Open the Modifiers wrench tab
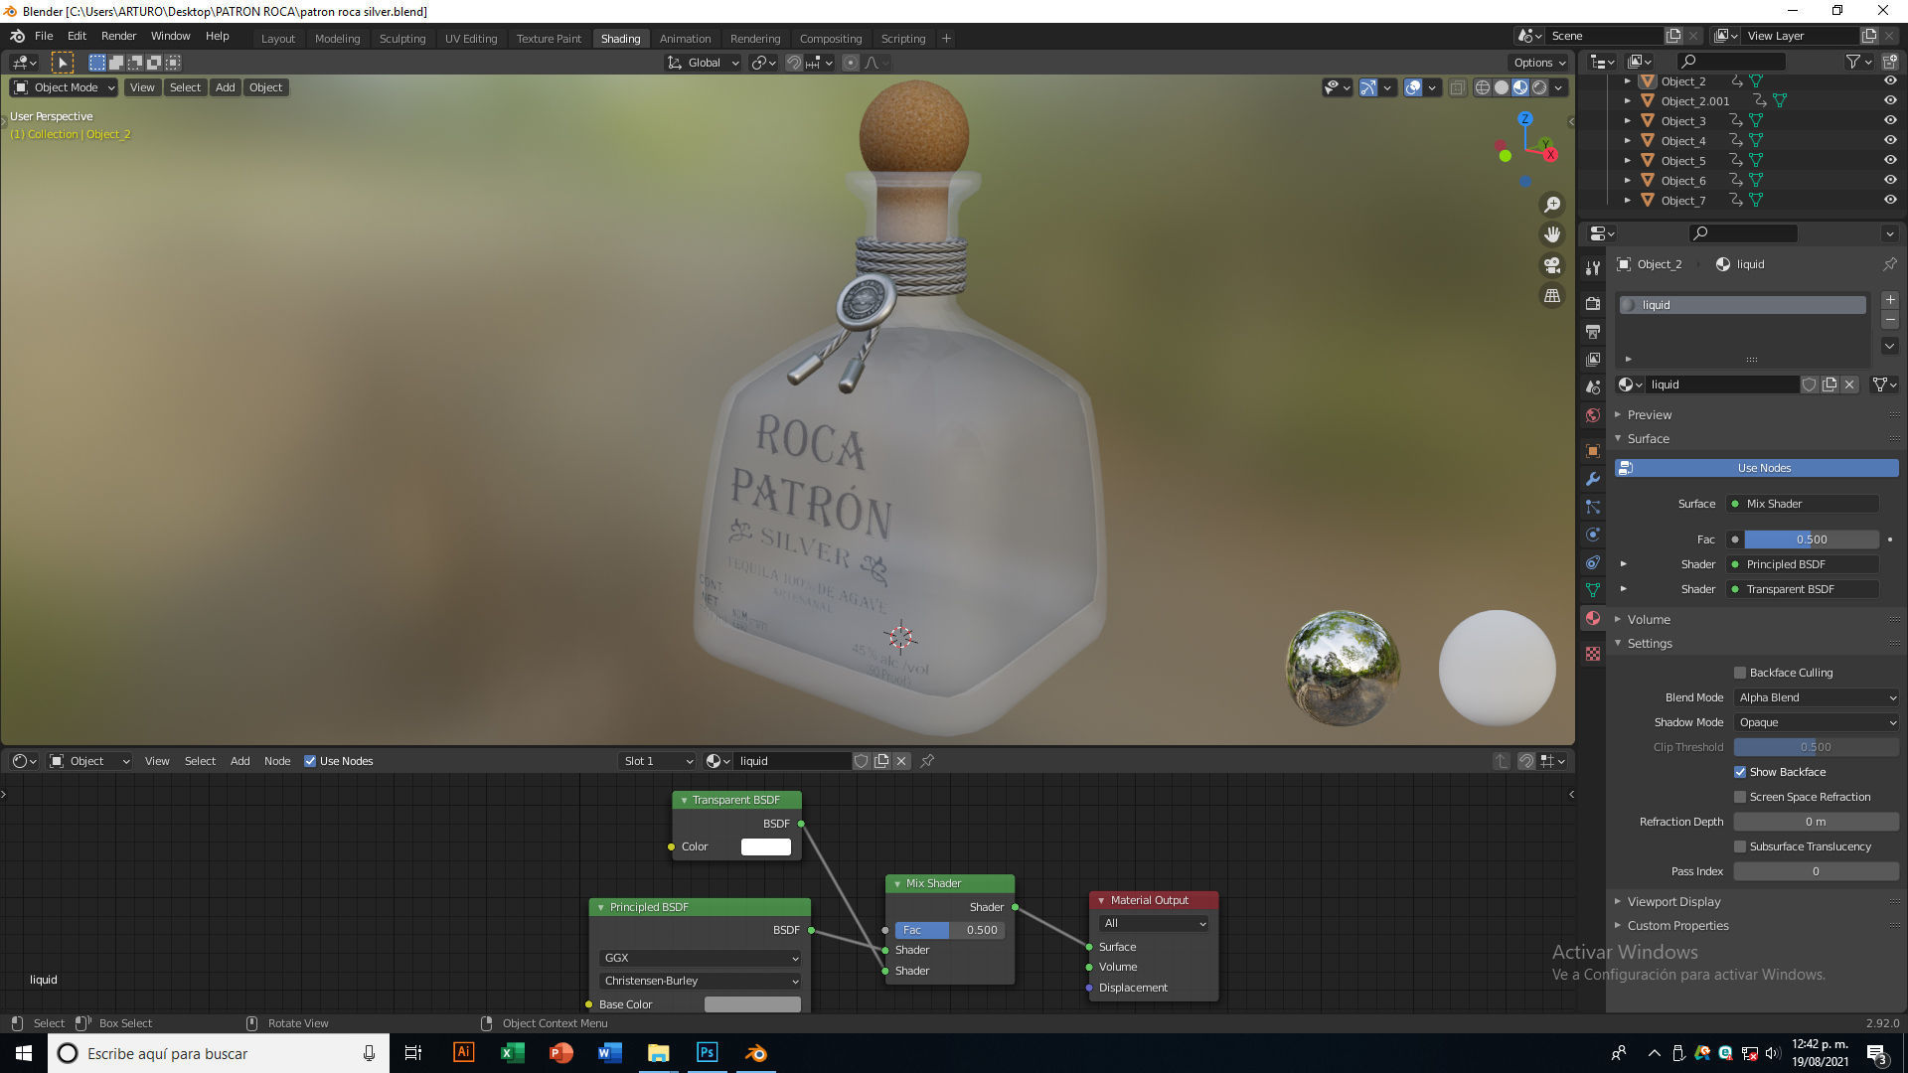Screen dimensions: 1908x1073 [1593, 479]
